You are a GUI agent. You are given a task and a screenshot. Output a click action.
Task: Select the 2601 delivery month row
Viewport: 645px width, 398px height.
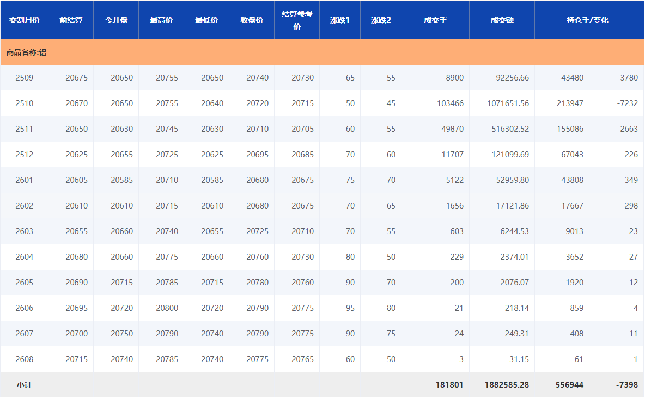24,180
